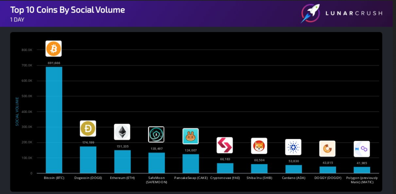Click the Polygon (previously Matic) axis label
The width and height of the screenshot is (396, 194).
362,180
